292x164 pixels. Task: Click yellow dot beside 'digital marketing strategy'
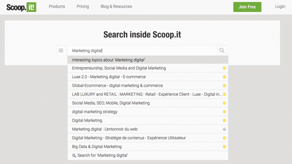(224, 112)
